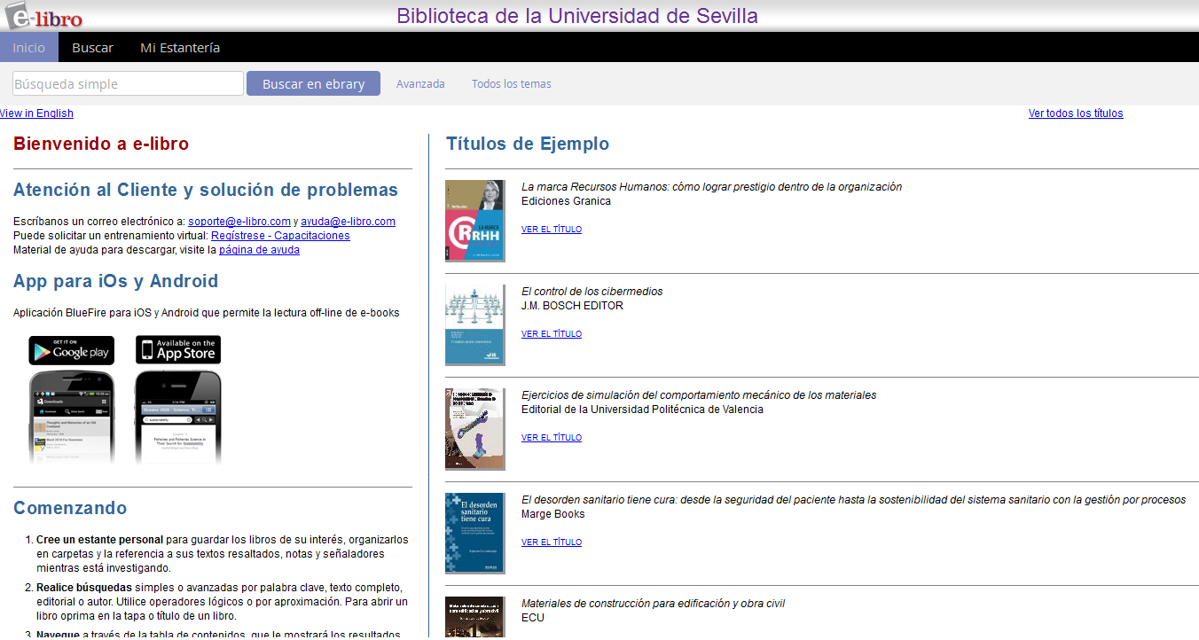The width and height of the screenshot is (1199, 640).
Task: Click the e-libro logo
Action: [x=43, y=15]
